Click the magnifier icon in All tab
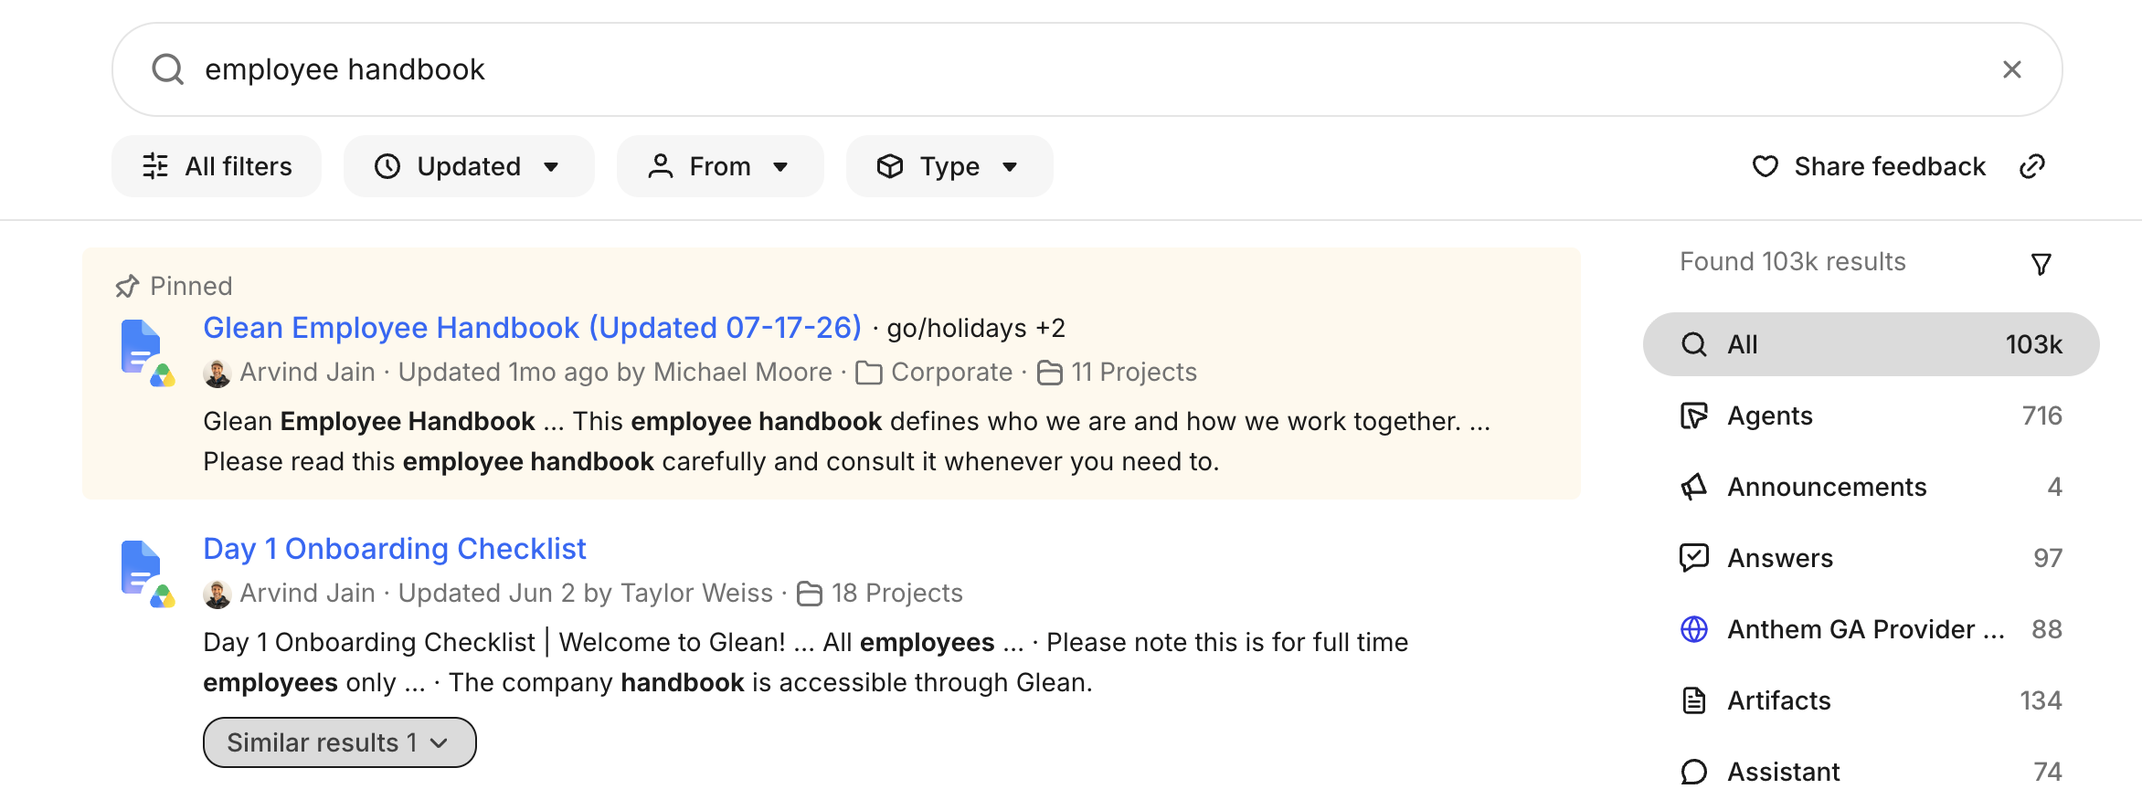This screenshot has height=789, width=2142. pos(1694,344)
